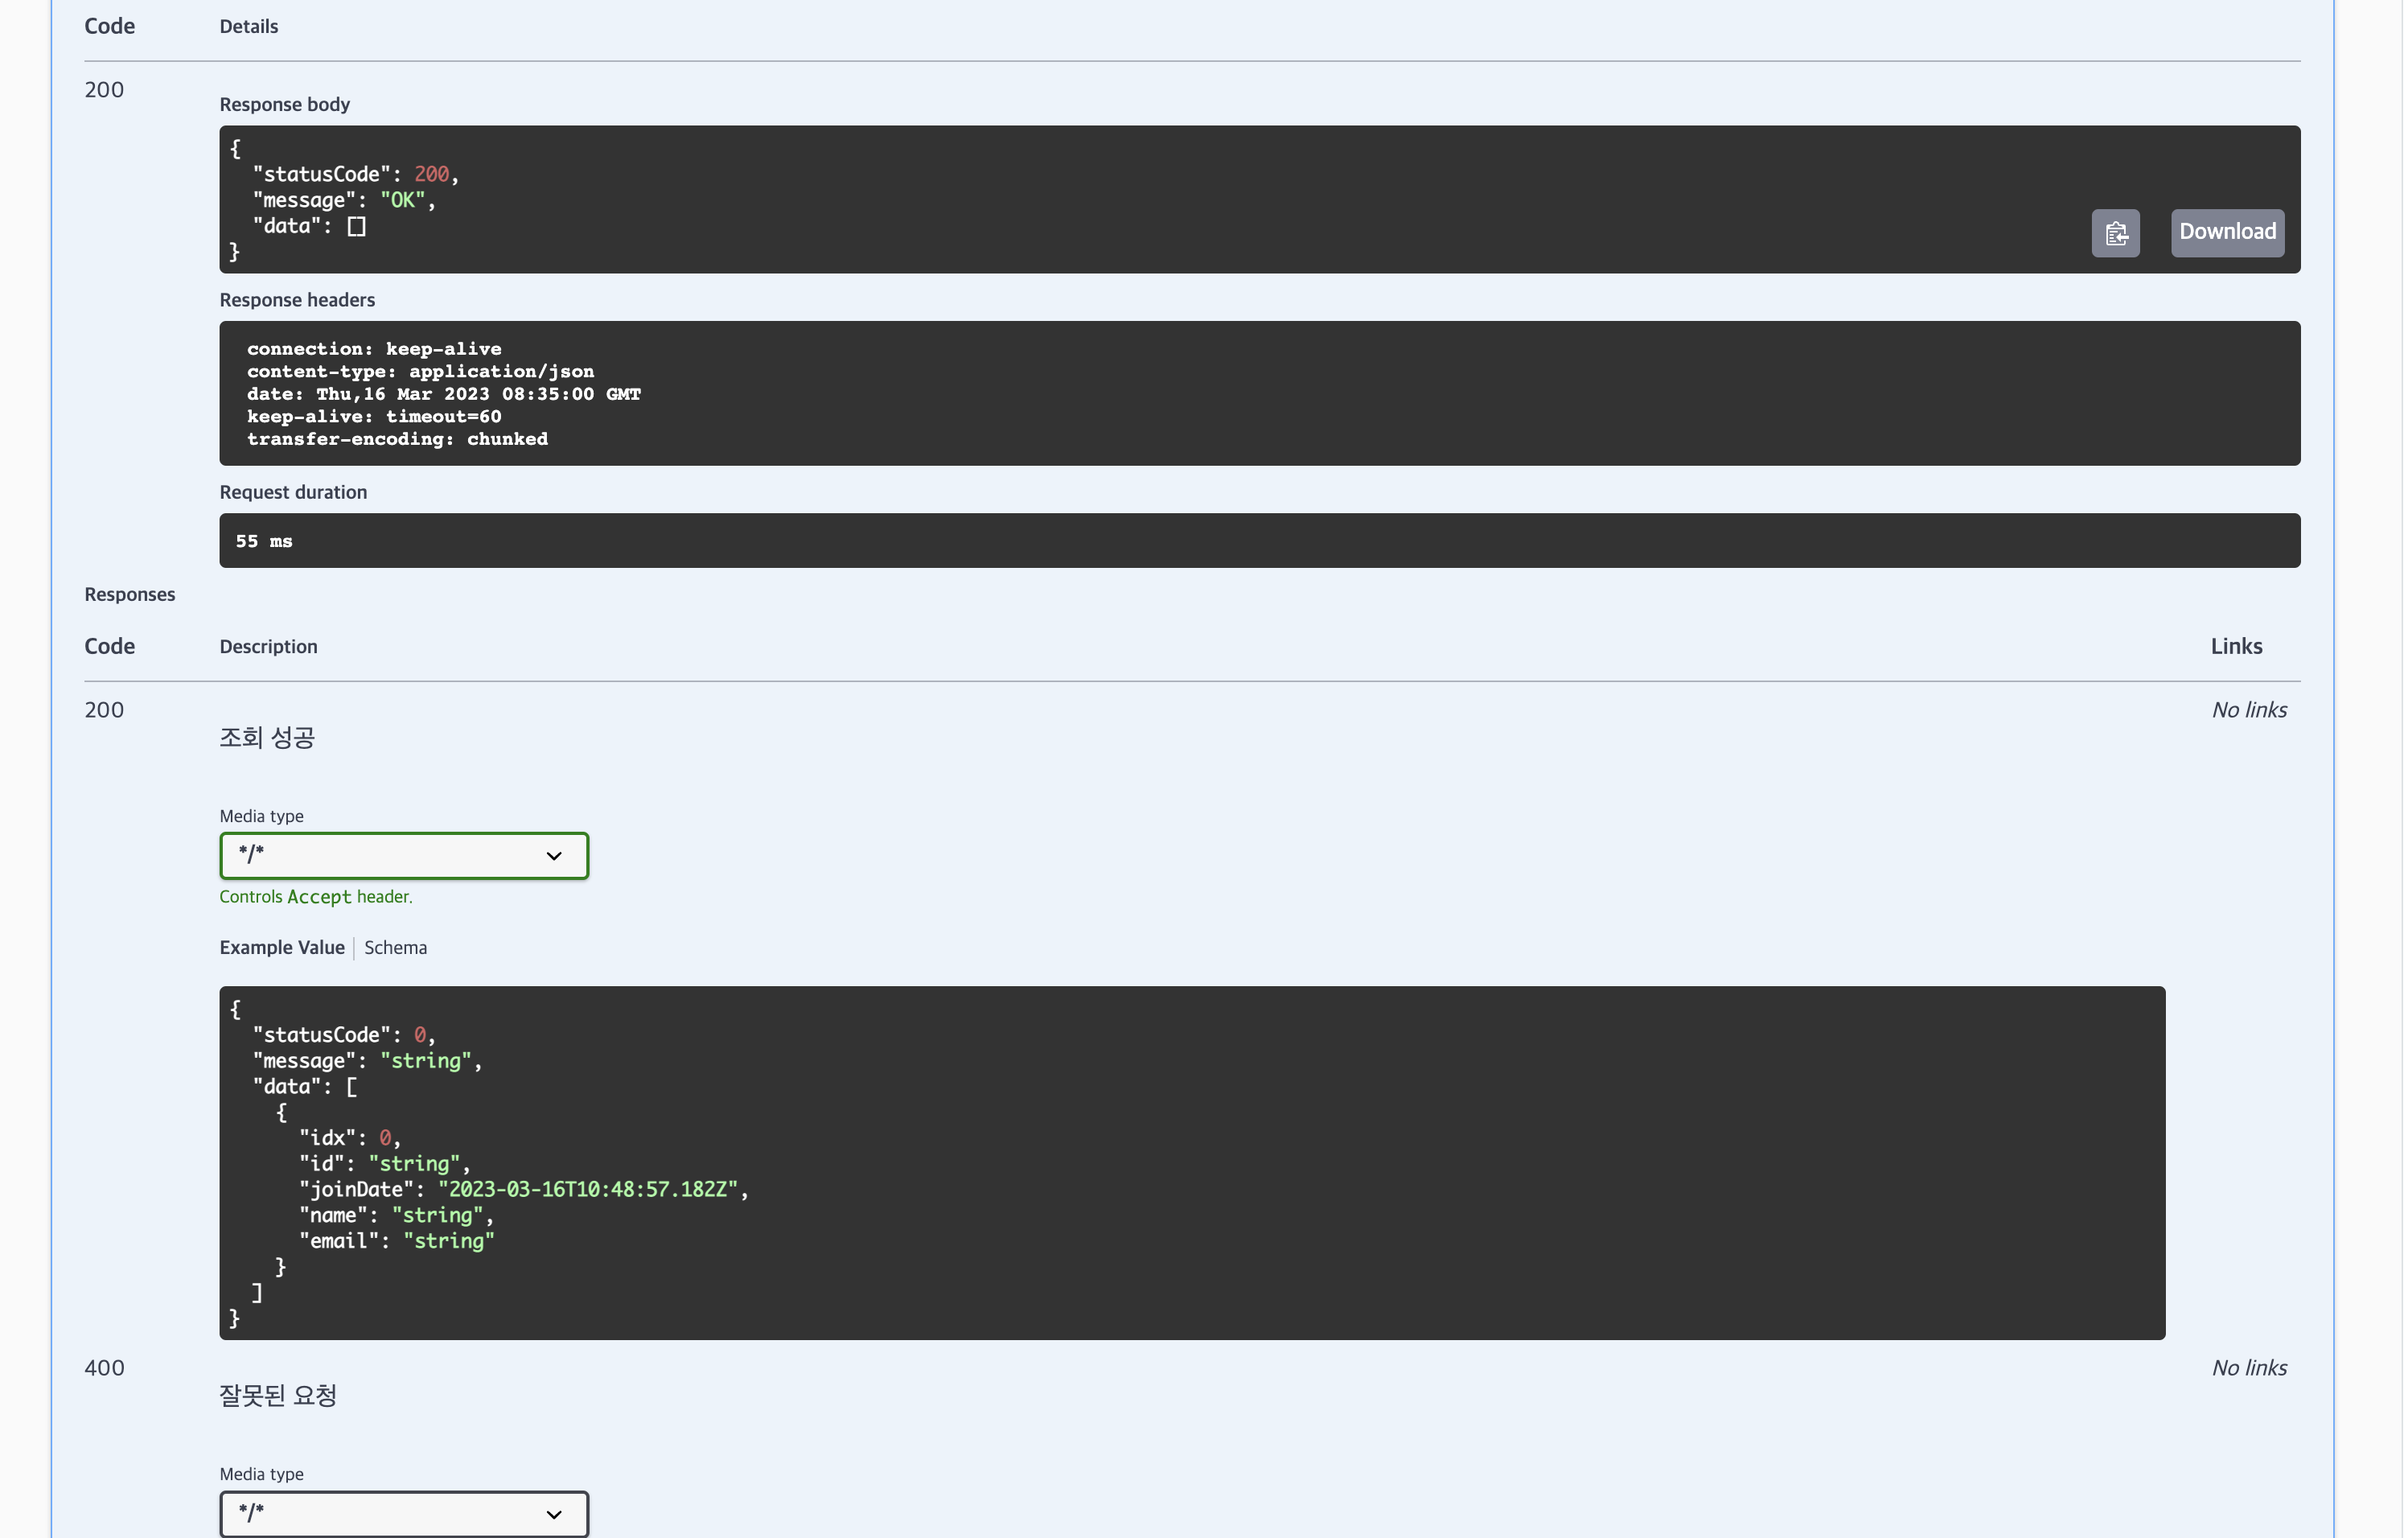Expand the 400 response Media type dropdown
The image size is (2408, 1538).
(x=403, y=1513)
